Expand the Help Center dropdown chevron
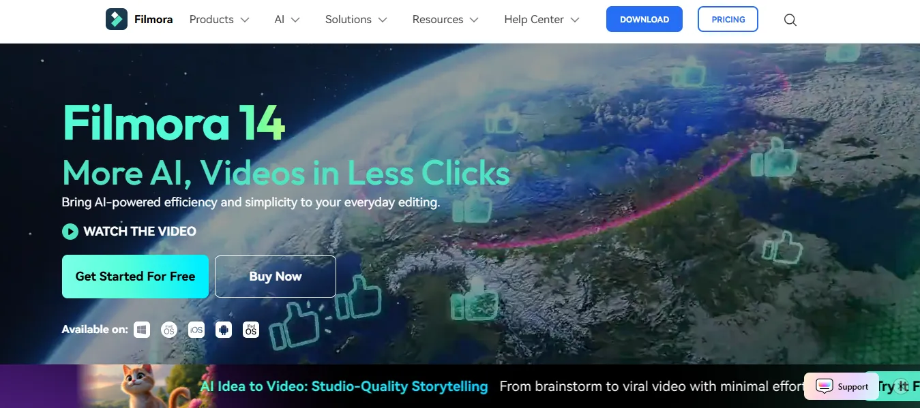 click(x=575, y=20)
